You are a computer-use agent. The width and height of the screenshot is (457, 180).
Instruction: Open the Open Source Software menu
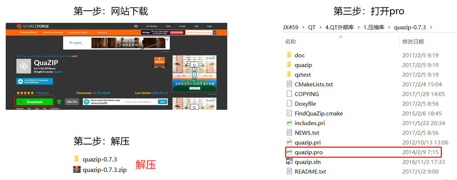(x=53, y=32)
